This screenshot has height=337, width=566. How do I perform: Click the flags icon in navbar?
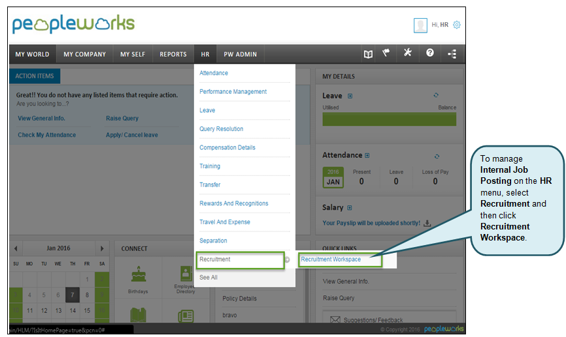tap(387, 53)
